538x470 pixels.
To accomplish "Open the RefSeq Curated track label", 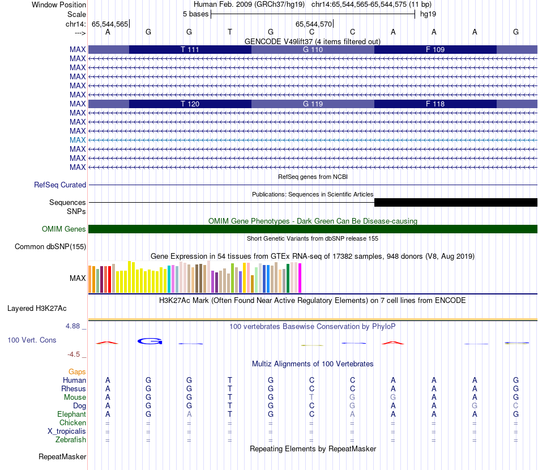I will click(x=60, y=185).
